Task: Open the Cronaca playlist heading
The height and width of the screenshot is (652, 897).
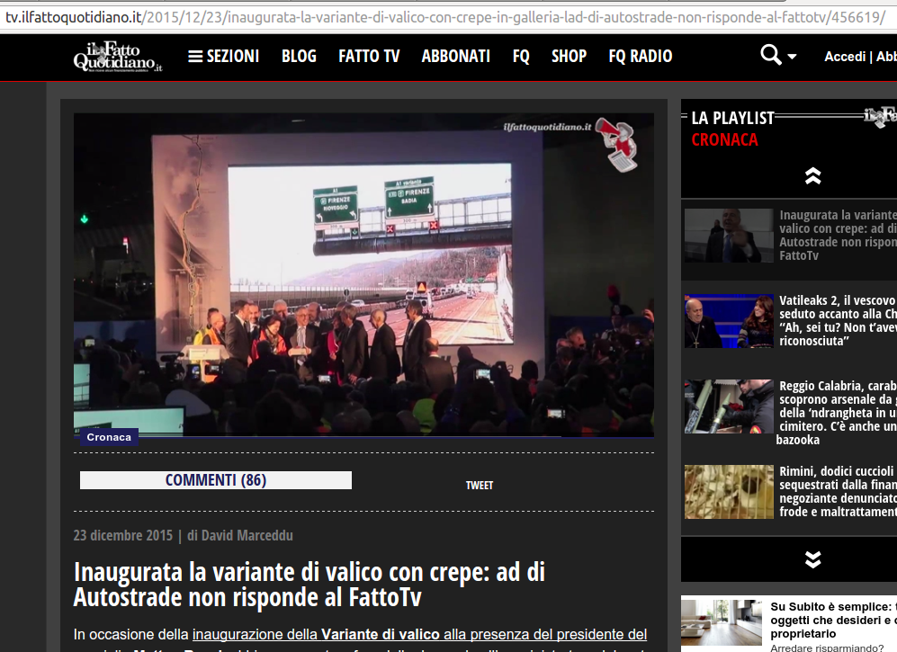Action: pos(724,139)
